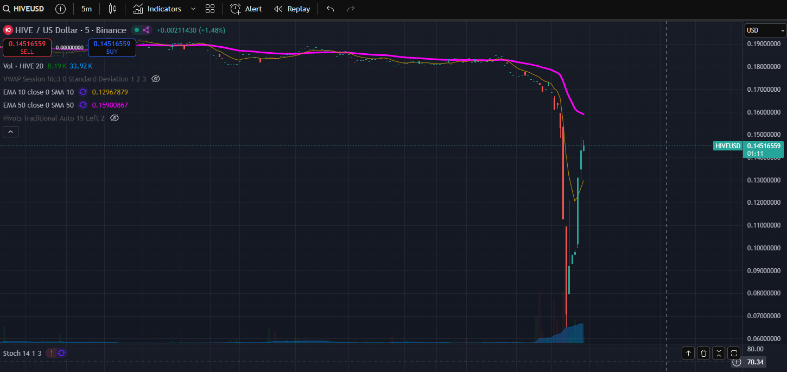Open the candlestick chart type menu
This screenshot has width=787, height=372.
tap(112, 9)
